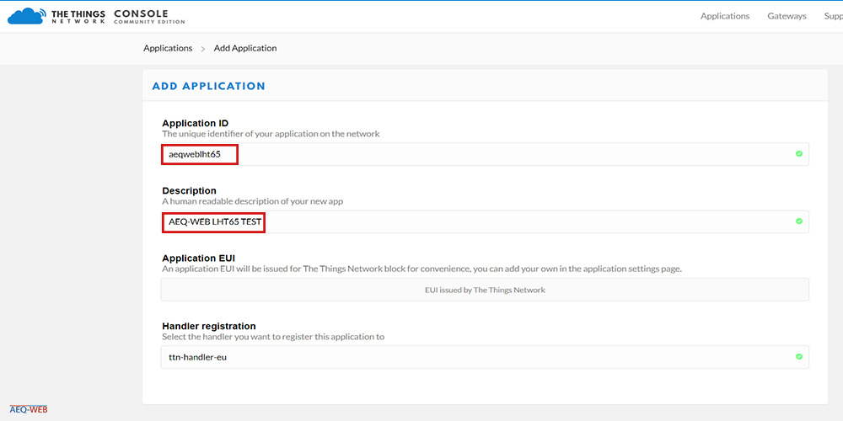The height and width of the screenshot is (421, 843).
Task: Click 'A human readable description' help text
Action: (x=253, y=202)
